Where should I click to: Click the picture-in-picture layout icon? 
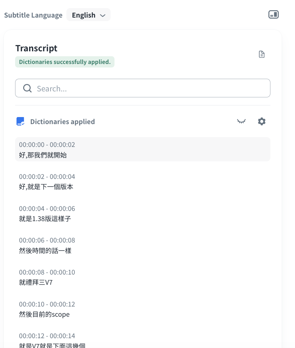[x=273, y=14]
